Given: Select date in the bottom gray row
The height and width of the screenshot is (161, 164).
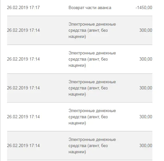Looking at the screenshot, I should tap(23, 145).
